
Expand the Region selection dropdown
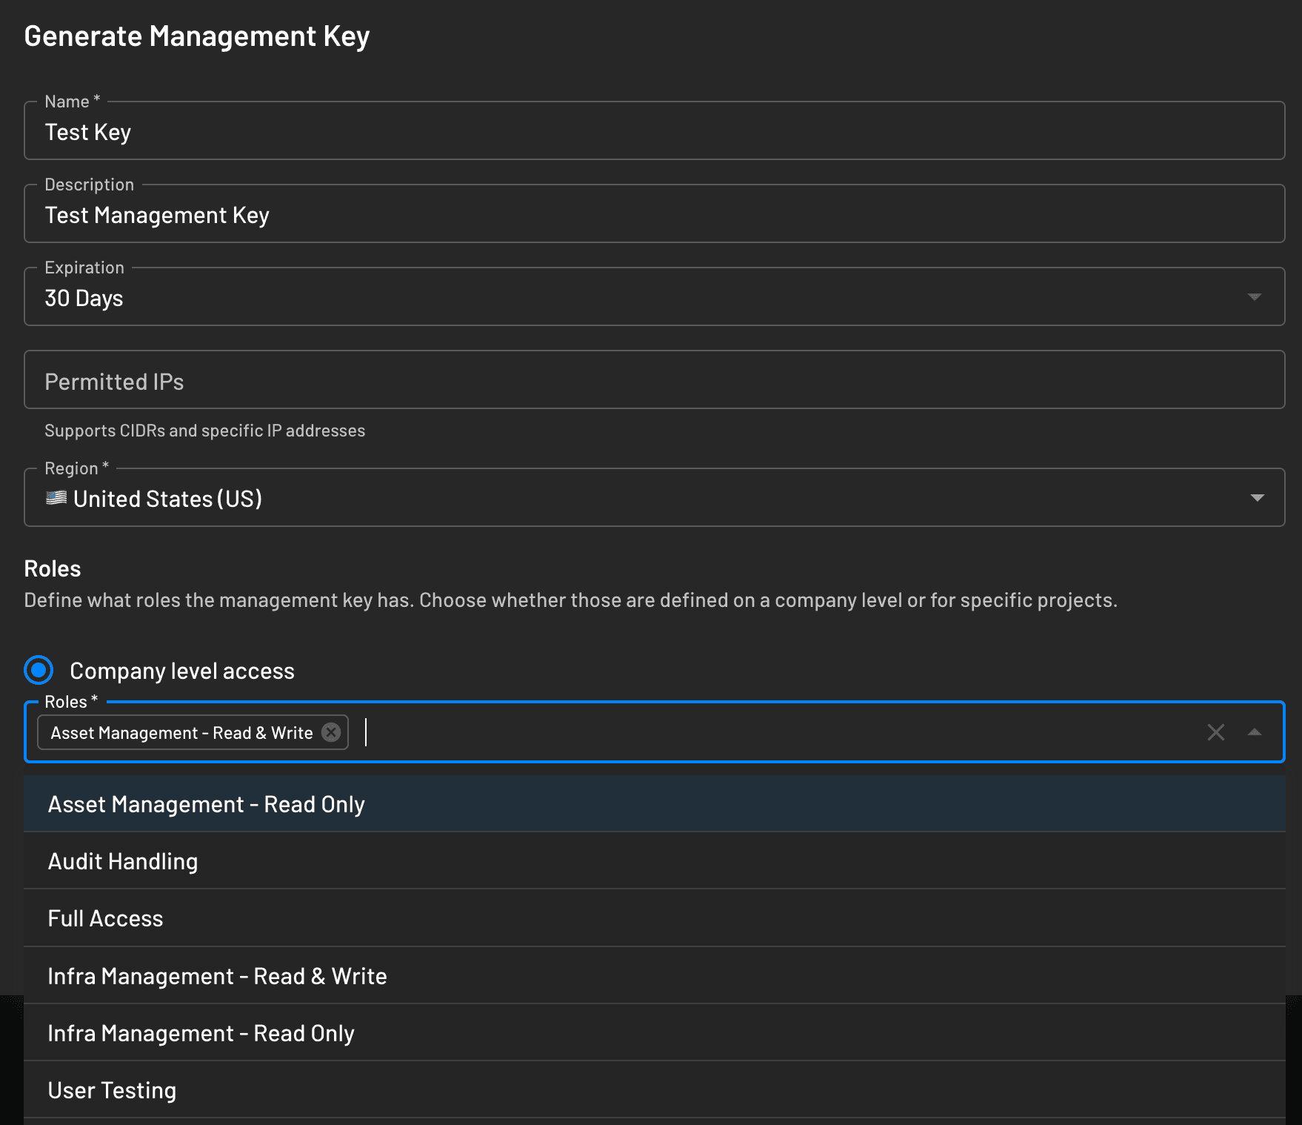(1255, 497)
